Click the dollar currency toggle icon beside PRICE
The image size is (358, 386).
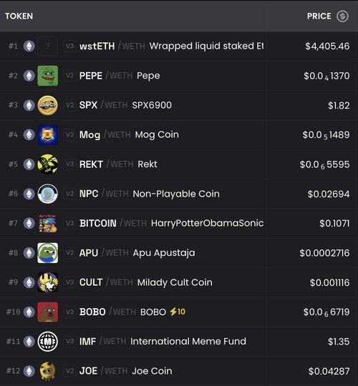tap(342, 16)
